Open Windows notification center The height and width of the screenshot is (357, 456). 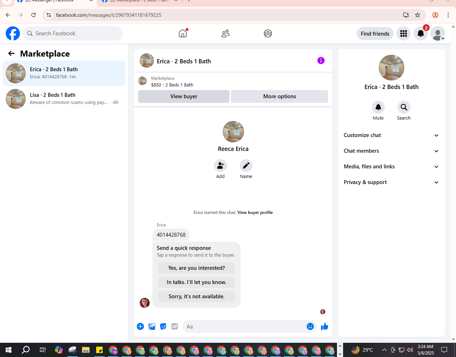point(444,350)
